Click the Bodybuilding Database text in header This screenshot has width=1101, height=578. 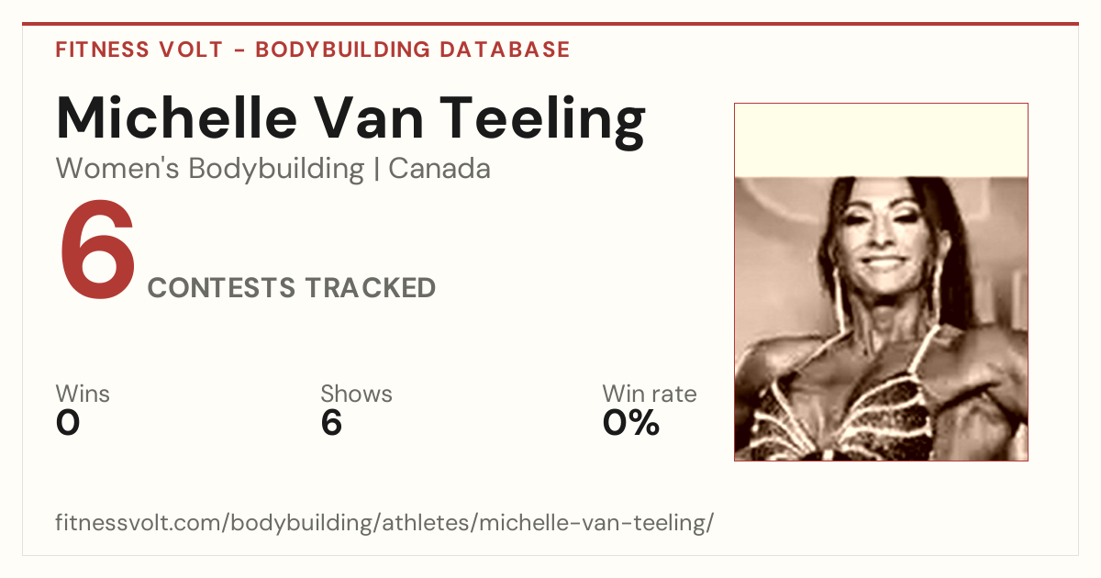tap(413, 50)
